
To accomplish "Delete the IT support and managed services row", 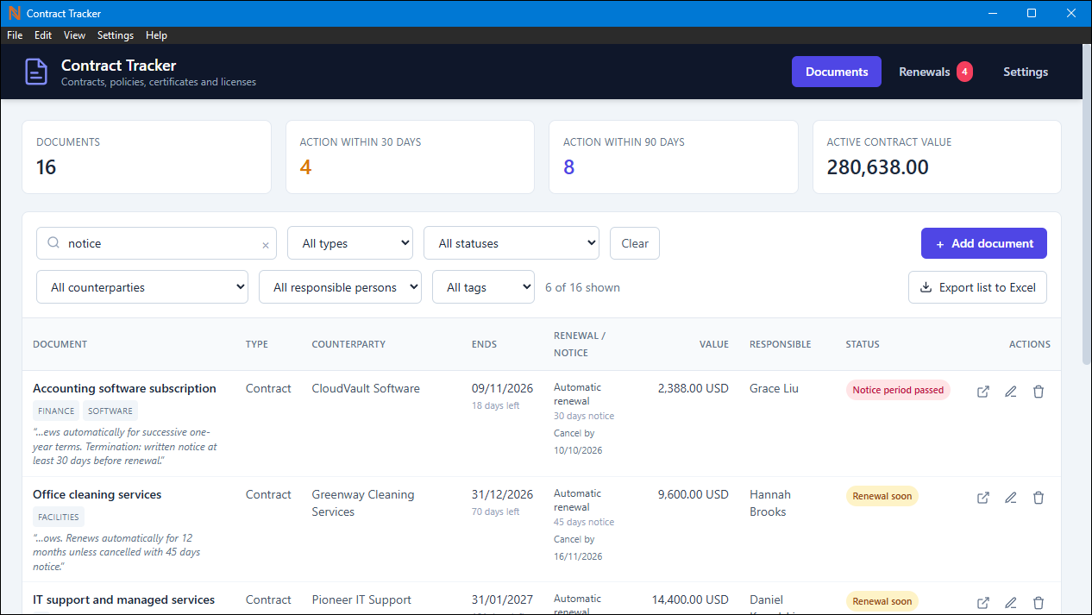I will click(x=1039, y=603).
